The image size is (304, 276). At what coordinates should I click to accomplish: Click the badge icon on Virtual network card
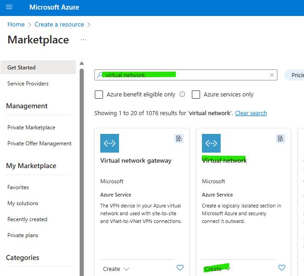coord(281,138)
